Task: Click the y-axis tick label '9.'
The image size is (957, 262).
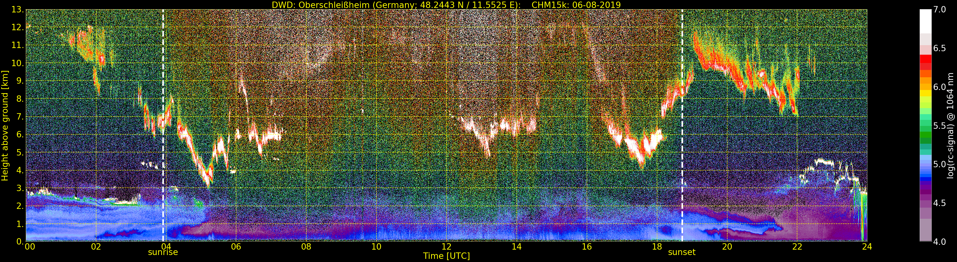Action: click(20, 81)
